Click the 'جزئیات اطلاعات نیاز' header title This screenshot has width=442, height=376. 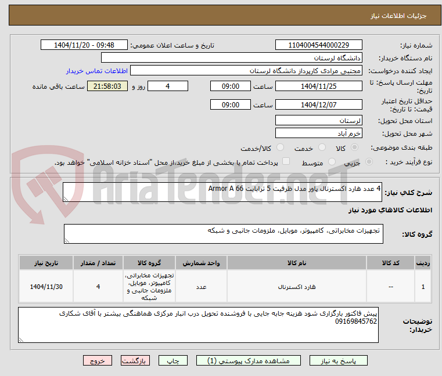click(x=398, y=16)
